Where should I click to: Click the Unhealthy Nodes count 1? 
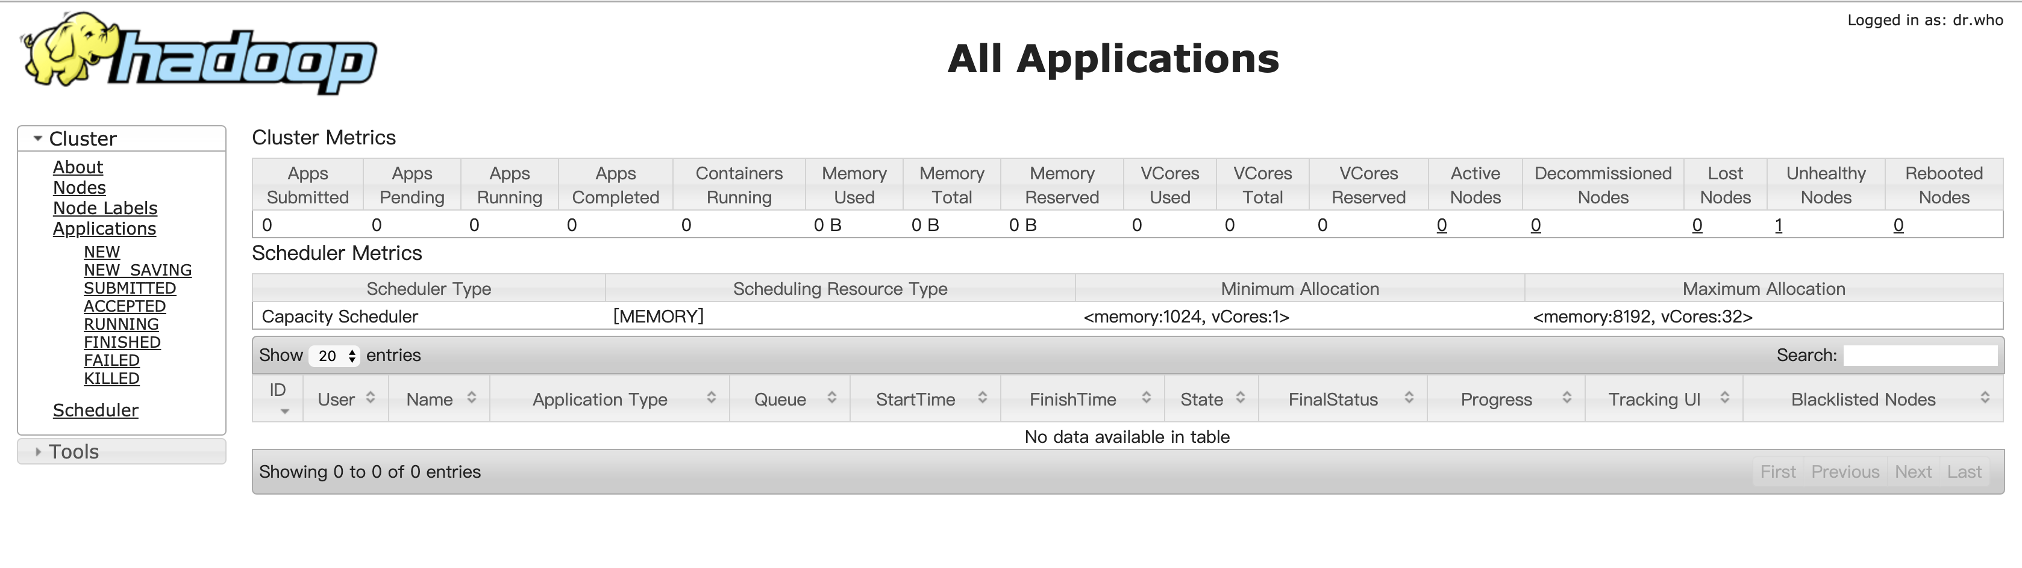coord(1778,225)
